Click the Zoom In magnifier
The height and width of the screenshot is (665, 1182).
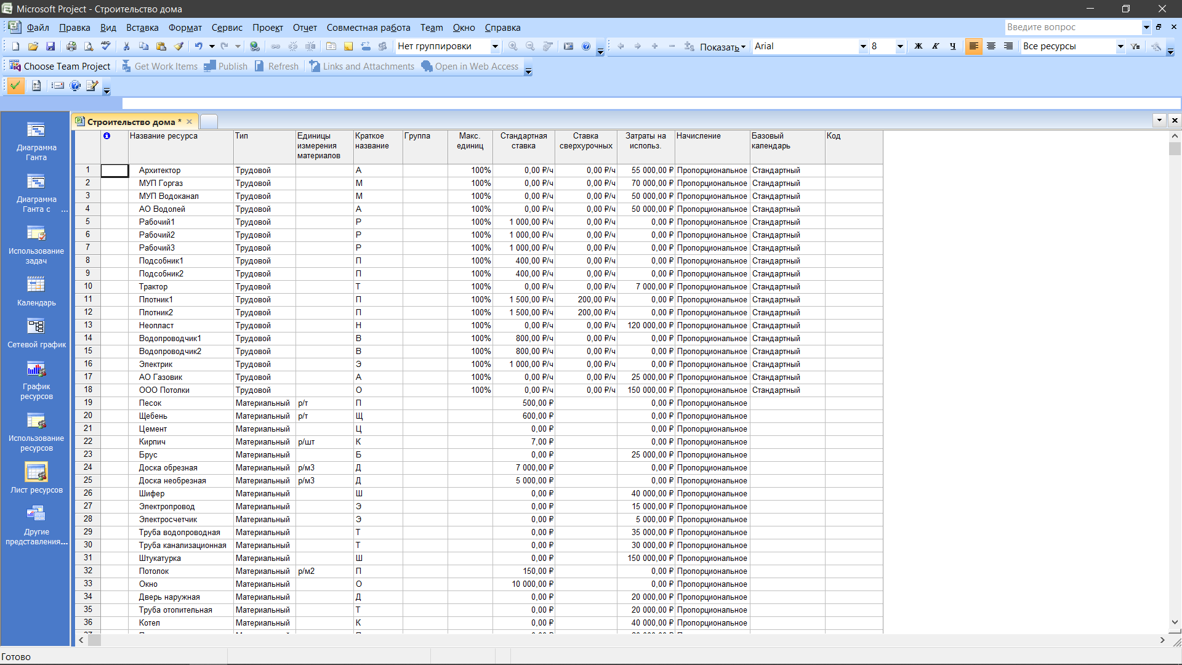[x=513, y=46]
